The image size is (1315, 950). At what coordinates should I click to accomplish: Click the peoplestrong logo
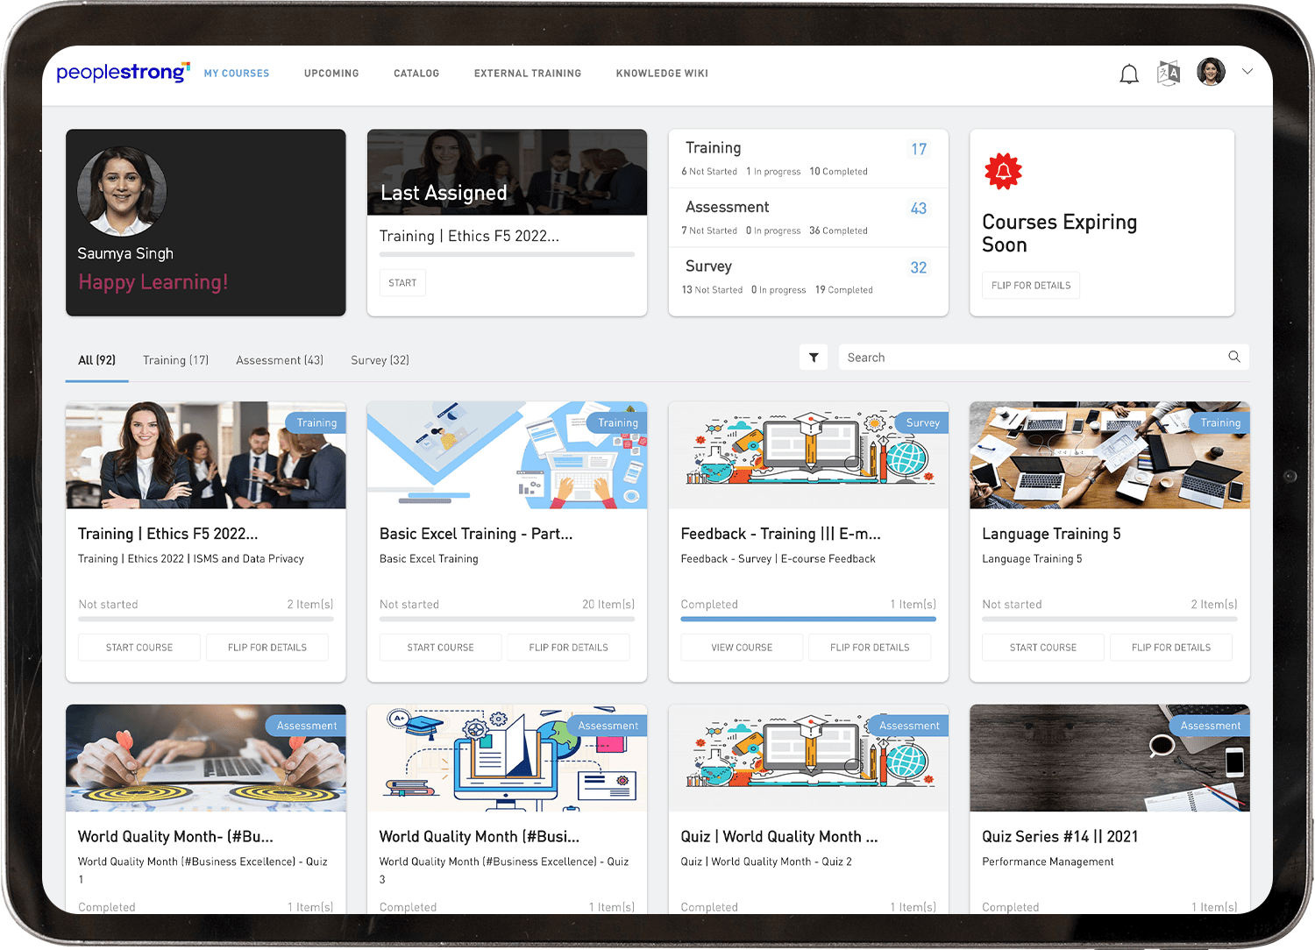[123, 73]
